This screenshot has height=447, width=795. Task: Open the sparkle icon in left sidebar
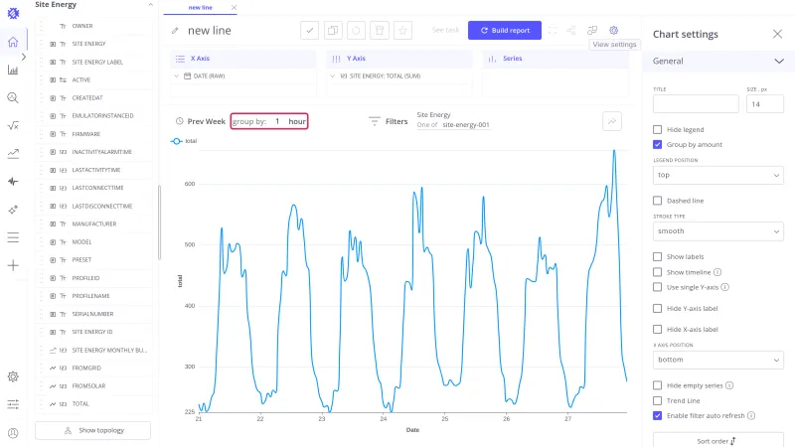coord(13,210)
